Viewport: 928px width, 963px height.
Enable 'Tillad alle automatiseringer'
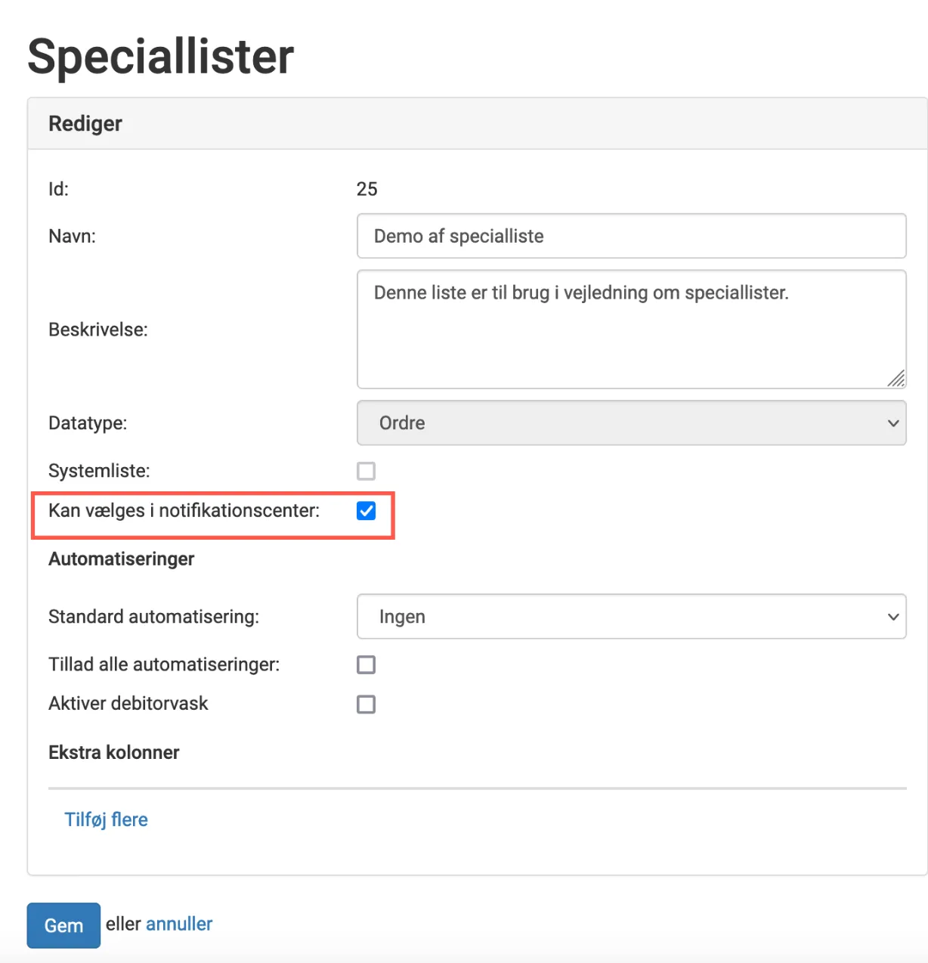[x=366, y=664]
